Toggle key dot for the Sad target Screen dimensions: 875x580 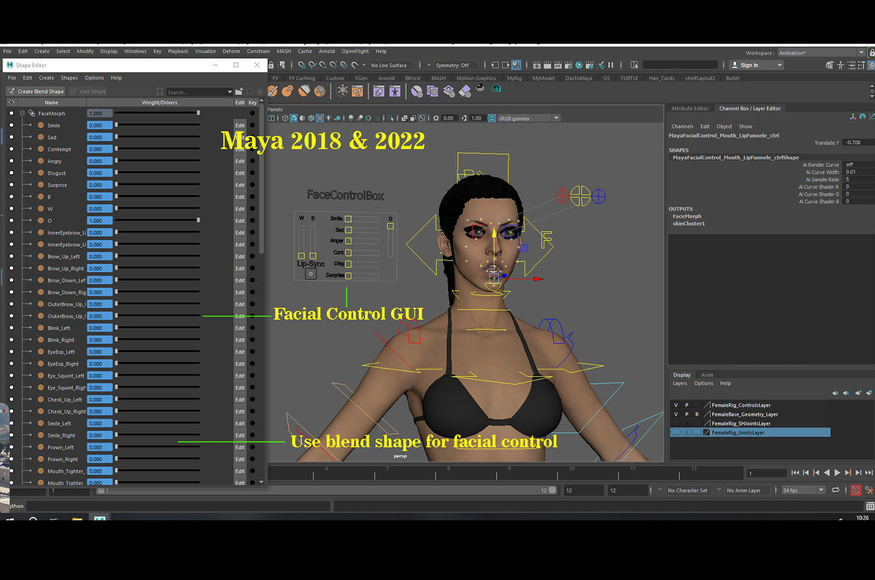coord(252,137)
